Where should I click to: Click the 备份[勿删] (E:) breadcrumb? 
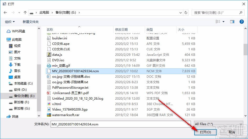click(66, 13)
